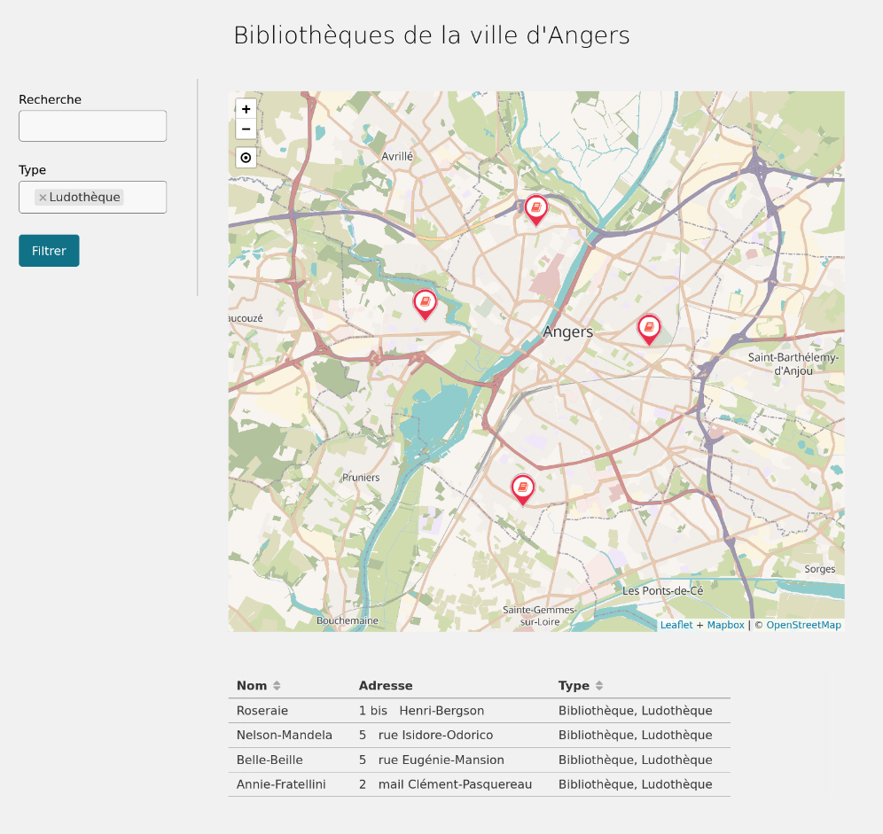The width and height of the screenshot is (883, 834).
Task: Focus the Recherche search box
Action: (x=92, y=126)
